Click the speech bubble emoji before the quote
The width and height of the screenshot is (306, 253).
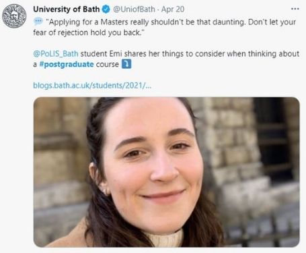click(x=38, y=22)
